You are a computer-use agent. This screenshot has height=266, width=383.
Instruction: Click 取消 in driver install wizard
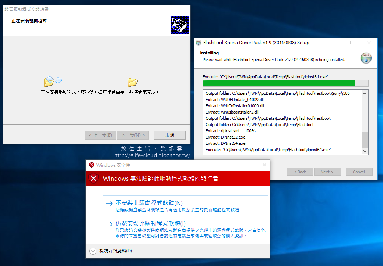point(170,135)
